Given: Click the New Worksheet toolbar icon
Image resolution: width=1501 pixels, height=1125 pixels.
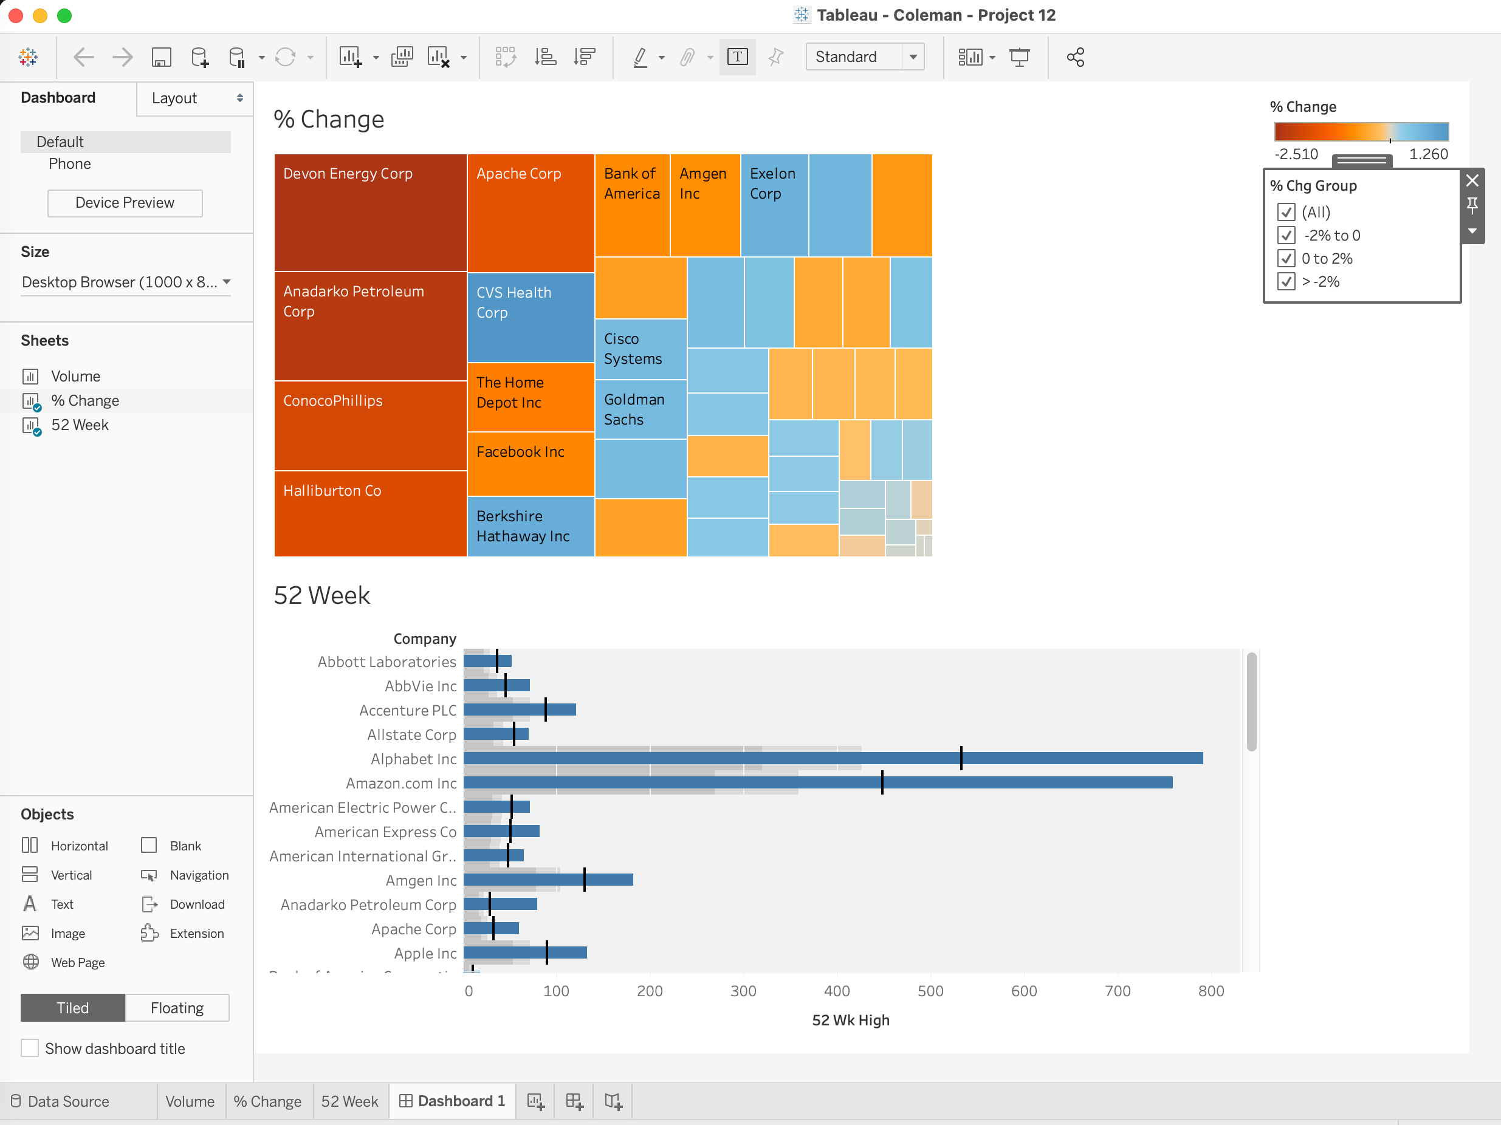Looking at the screenshot, I should click(350, 57).
